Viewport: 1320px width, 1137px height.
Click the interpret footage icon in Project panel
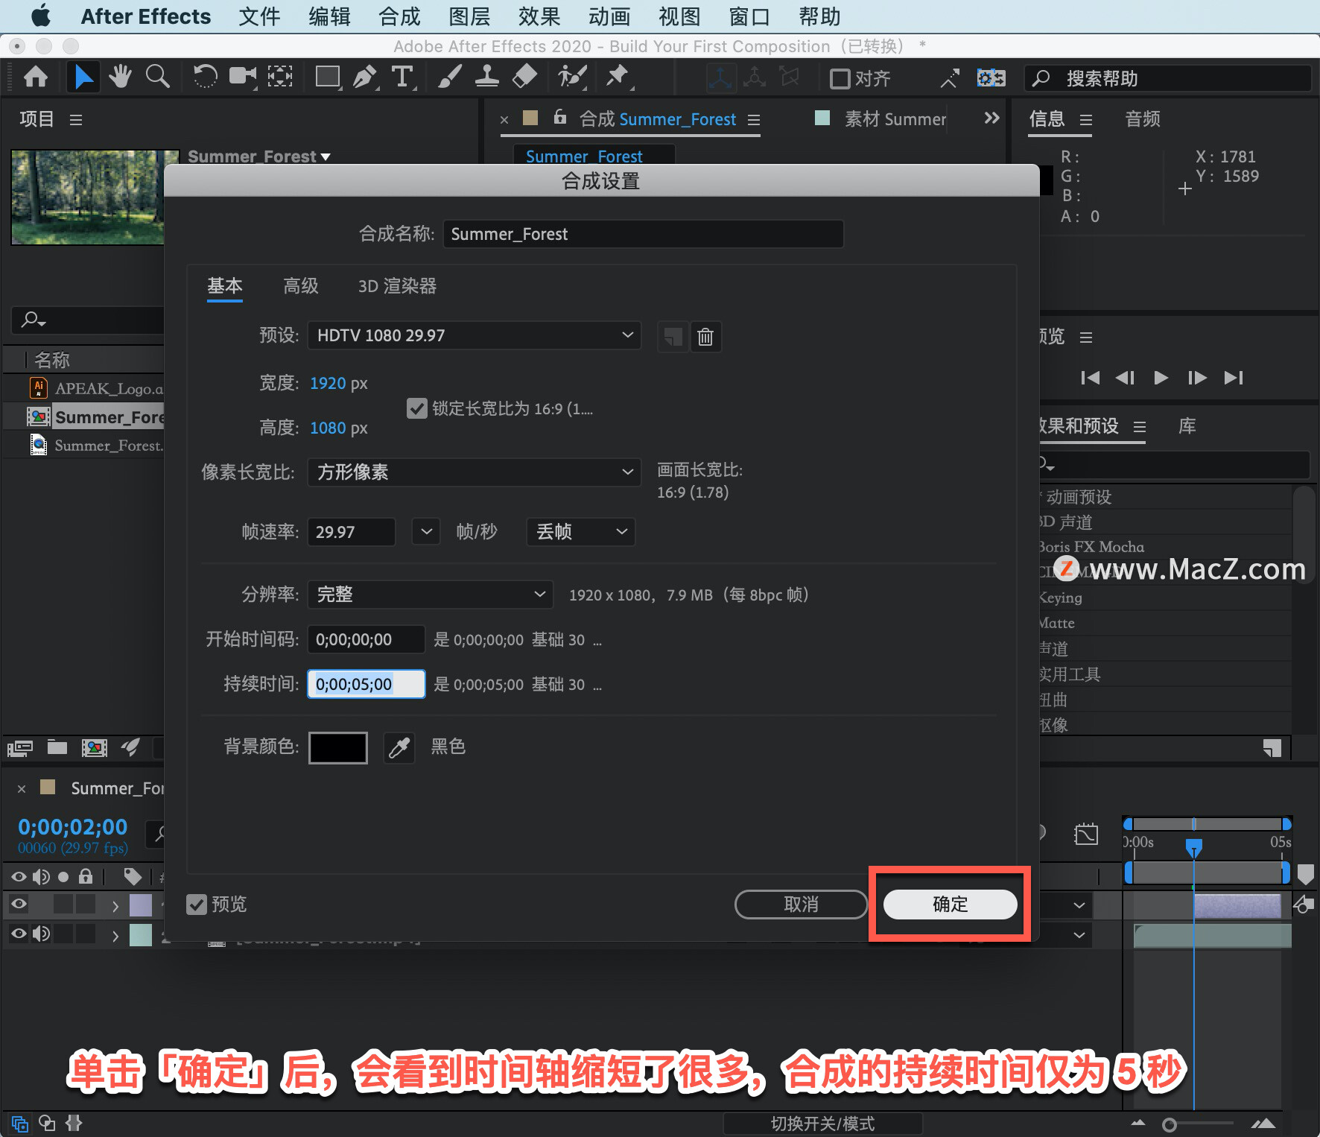(x=20, y=748)
